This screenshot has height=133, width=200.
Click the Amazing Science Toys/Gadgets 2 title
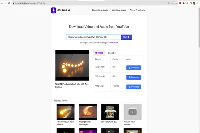[85, 123]
